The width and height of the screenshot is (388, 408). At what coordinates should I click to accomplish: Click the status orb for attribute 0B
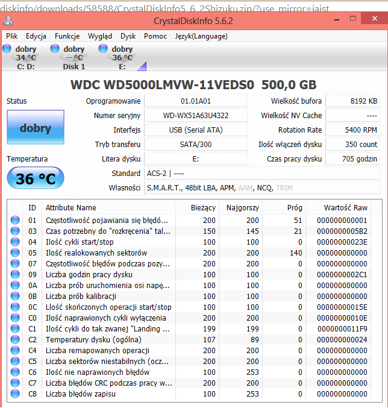click(x=15, y=296)
